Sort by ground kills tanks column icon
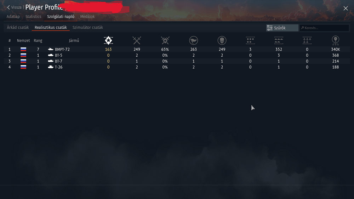Image resolution: width=354 pixels, height=199 pixels. pyautogui.click(x=279, y=40)
